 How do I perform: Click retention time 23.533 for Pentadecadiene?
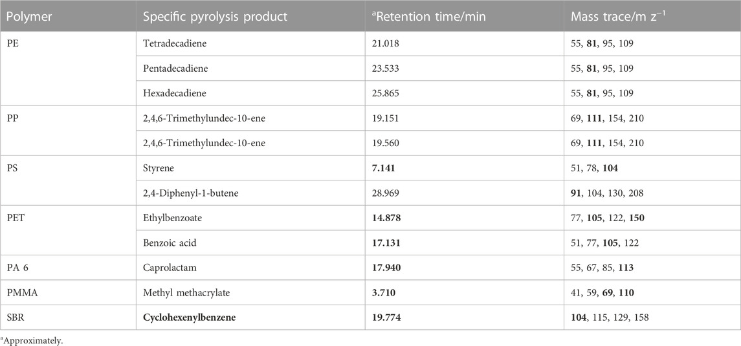(386, 69)
